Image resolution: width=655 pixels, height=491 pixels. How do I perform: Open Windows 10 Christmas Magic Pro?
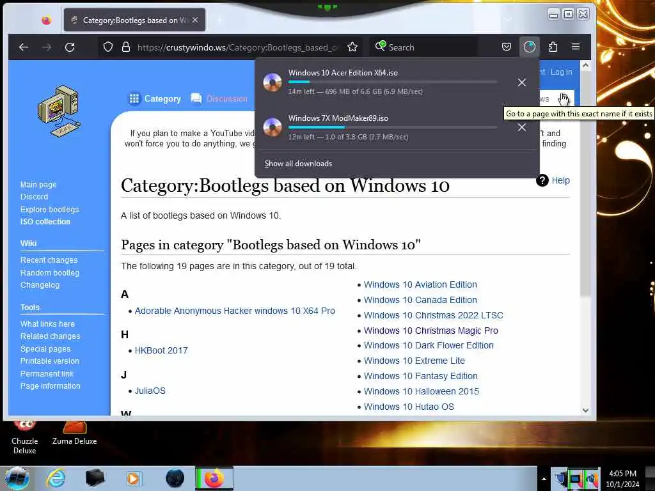[431, 331]
